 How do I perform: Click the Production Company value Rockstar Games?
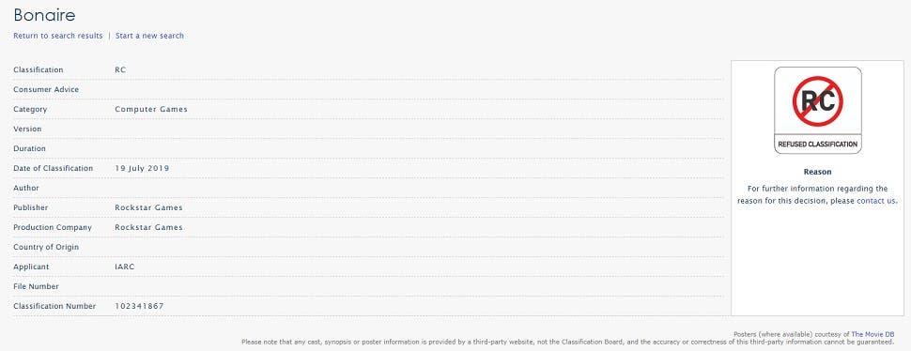click(148, 227)
